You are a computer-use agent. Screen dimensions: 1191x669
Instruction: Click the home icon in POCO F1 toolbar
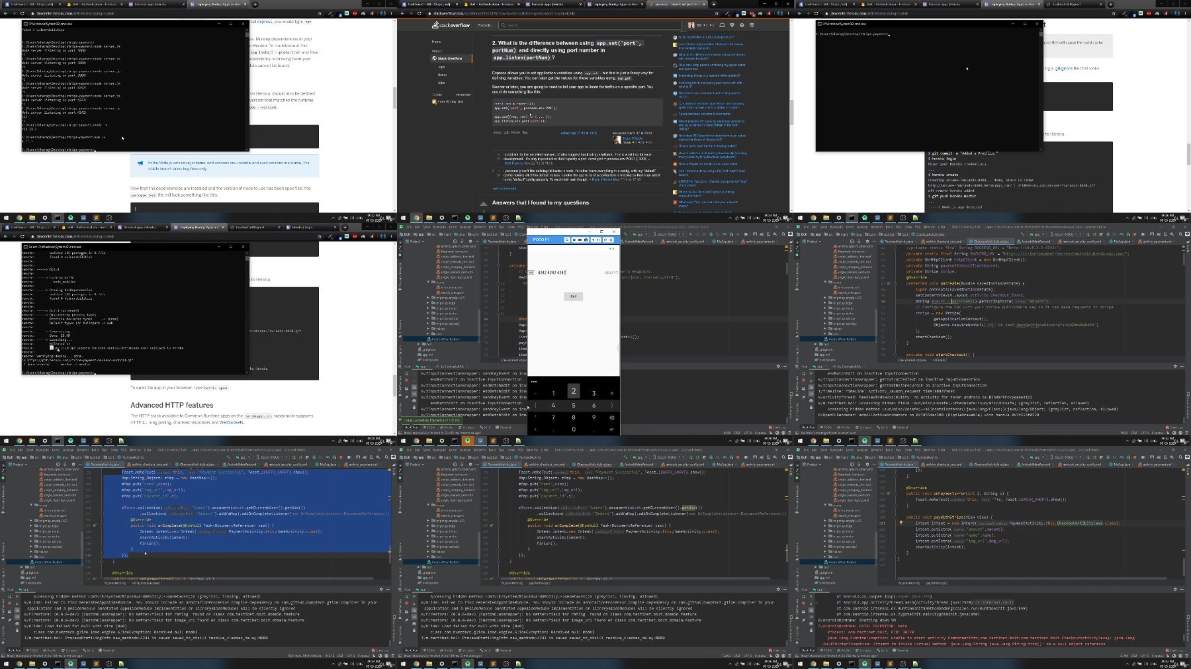coord(567,240)
